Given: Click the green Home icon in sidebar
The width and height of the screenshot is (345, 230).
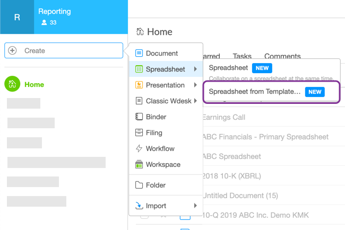Looking at the screenshot, I should tap(13, 84).
